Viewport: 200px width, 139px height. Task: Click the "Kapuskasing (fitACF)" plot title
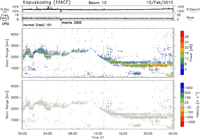click(46, 2)
